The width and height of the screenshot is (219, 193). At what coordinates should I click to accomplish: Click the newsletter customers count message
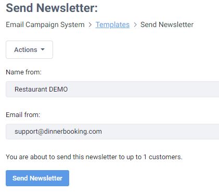tap(94, 157)
